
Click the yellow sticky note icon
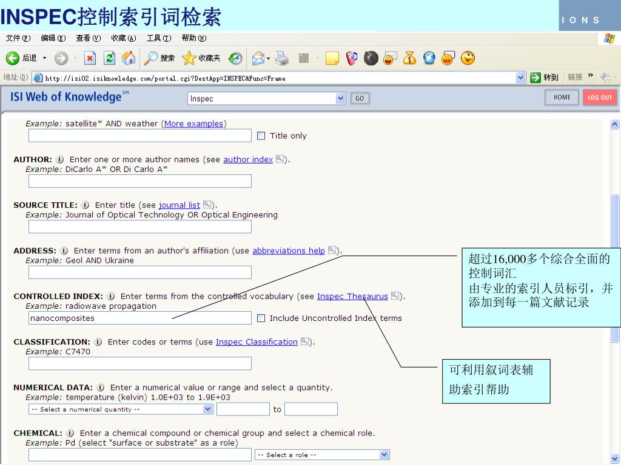click(x=332, y=59)
